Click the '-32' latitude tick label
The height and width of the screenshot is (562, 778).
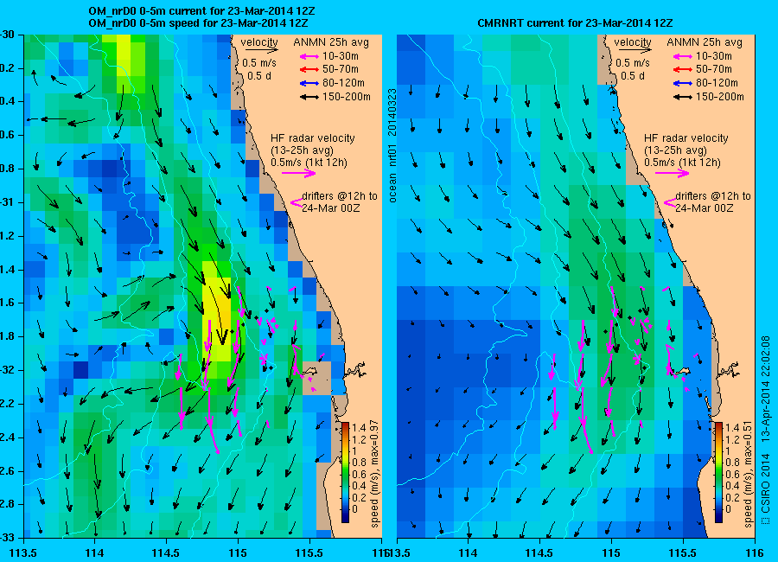tap(7, 370)
